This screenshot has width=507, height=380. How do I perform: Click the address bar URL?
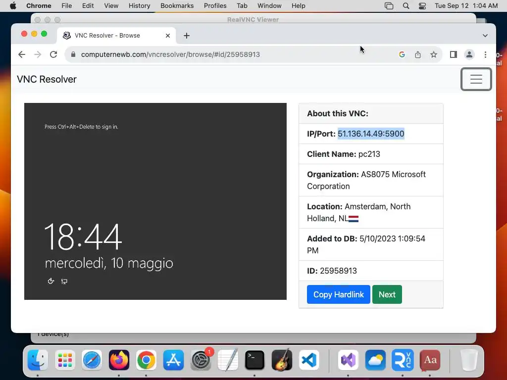pos(170,54)
